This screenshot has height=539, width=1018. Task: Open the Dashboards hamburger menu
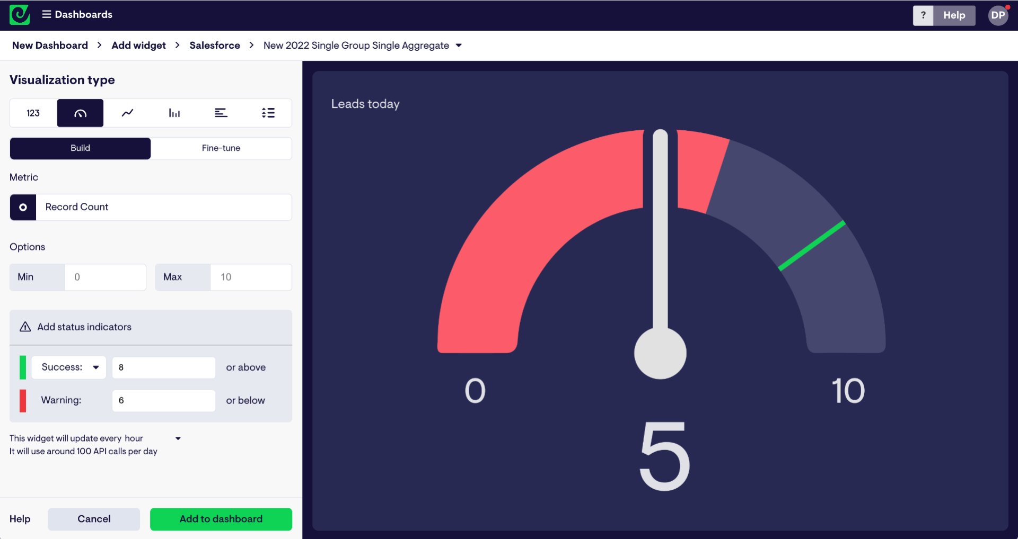(47, 14)
